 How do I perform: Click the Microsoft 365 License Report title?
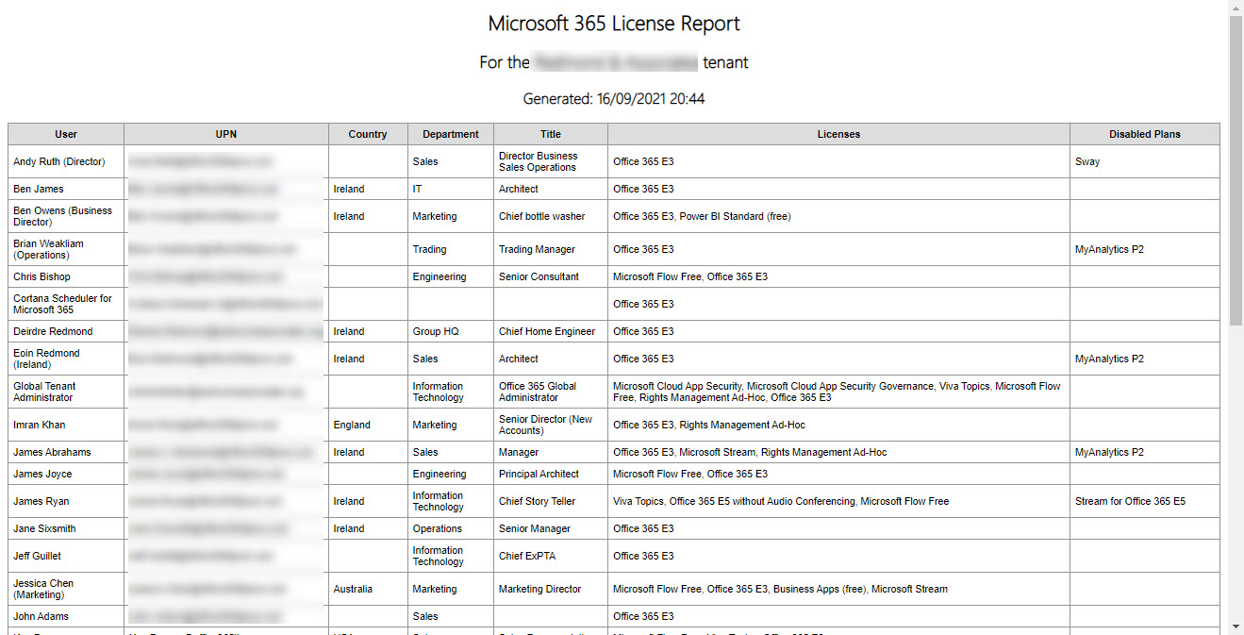(x=614, y=23)
